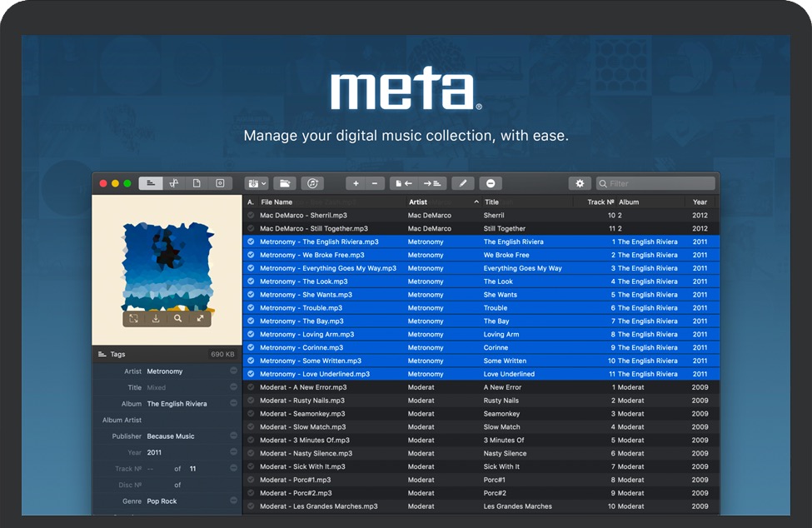Click the circular minus toolbar icon
The image size is (812, 528).
click(491, 183)
